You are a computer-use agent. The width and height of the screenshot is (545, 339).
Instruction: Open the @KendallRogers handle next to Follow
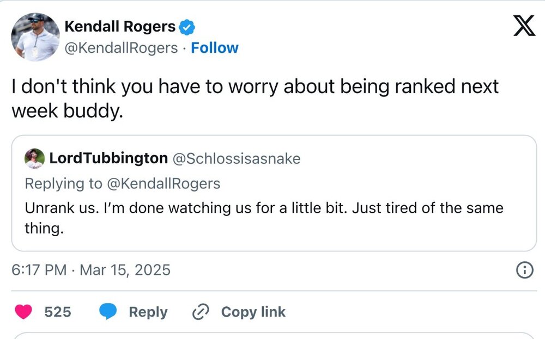121,48
